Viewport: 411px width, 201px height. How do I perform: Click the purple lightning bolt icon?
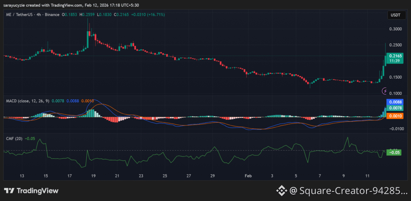(385, 91)
